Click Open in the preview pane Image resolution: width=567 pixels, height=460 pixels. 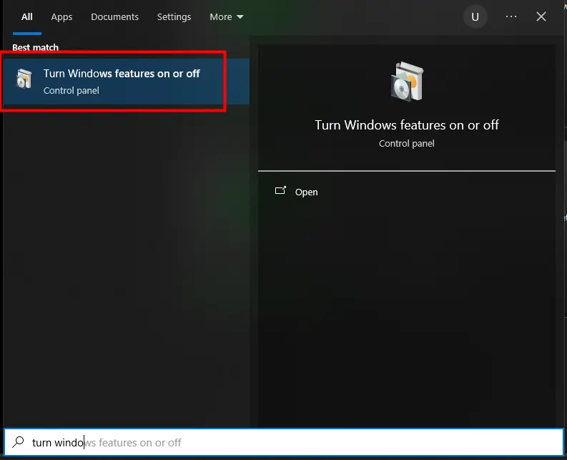coord(306,192)
